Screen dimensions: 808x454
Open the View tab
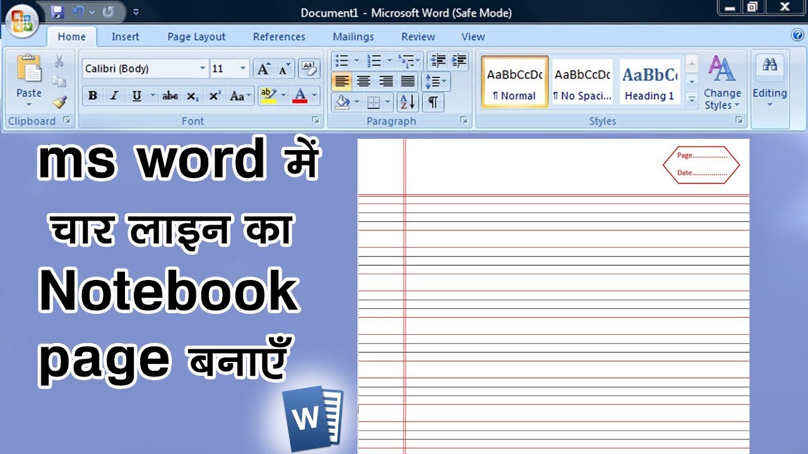[x=473, y=37]
